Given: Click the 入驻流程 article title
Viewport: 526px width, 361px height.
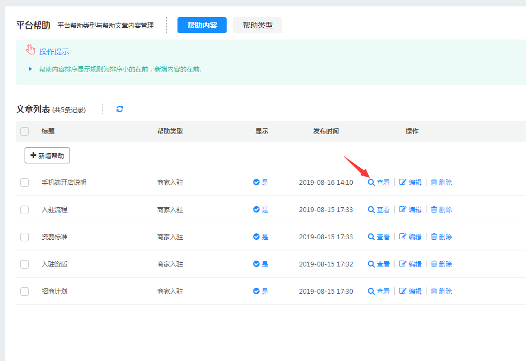Looking at the screenshot, I should 55,210.
